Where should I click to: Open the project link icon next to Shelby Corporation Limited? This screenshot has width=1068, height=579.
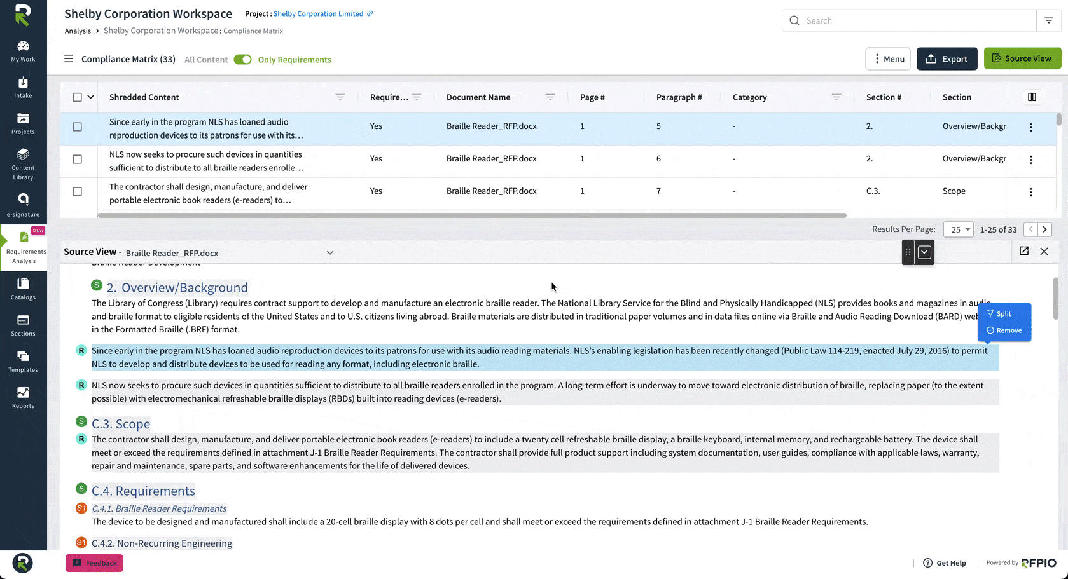click(370, 13)
